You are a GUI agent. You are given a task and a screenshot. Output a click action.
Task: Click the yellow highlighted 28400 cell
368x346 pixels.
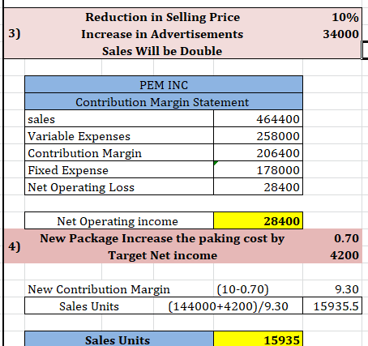pos(258,221)
